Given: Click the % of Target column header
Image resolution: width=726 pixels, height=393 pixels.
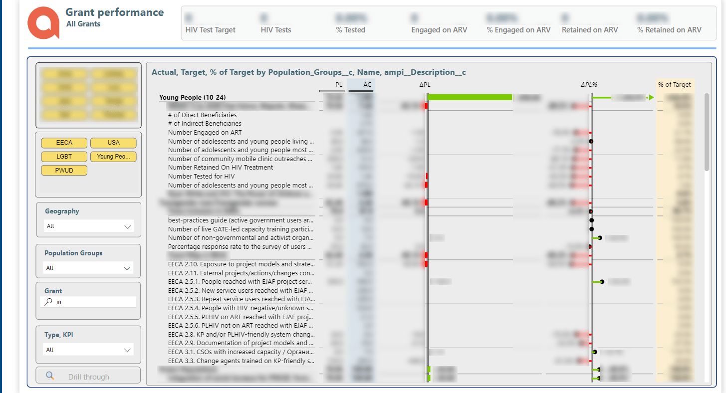Looking at the screenshot, I should point(675,85).
